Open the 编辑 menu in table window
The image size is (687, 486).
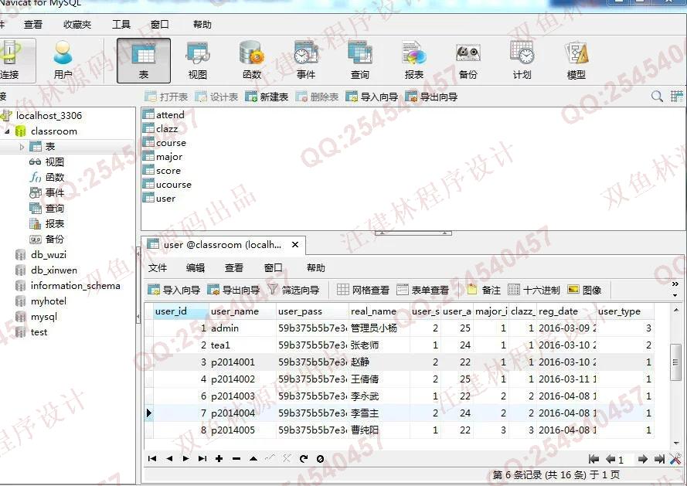click(196, 268)
